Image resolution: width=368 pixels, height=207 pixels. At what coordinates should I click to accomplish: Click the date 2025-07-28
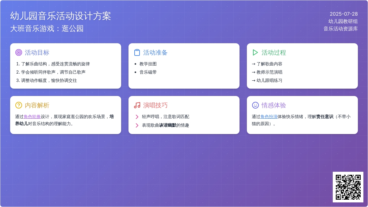click(344, 14)
